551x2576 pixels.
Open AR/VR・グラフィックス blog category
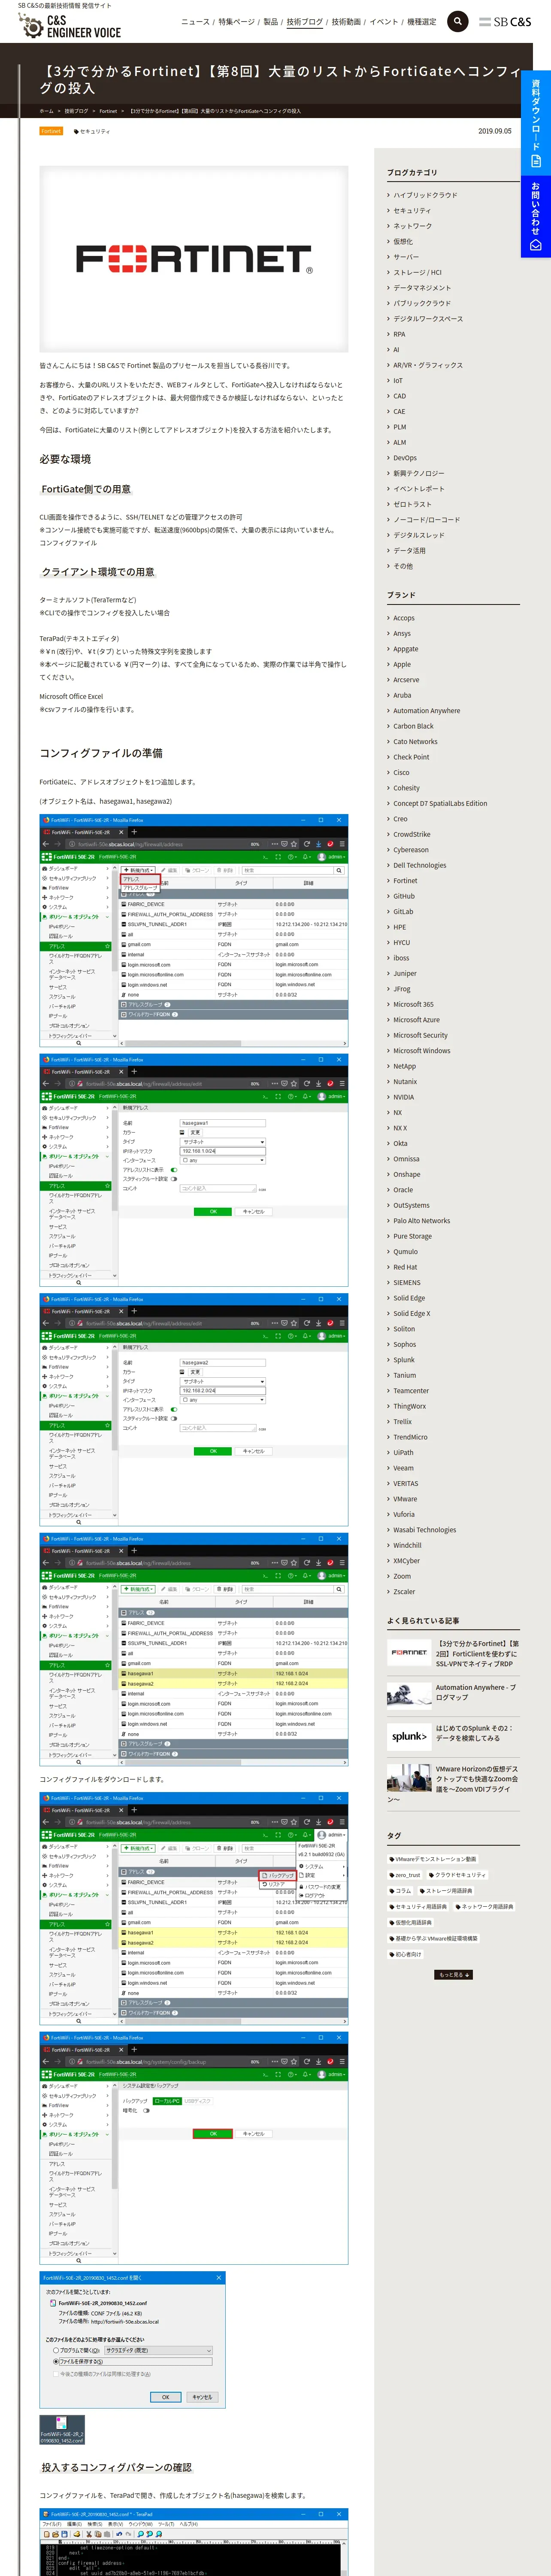(x=428, y=365)
